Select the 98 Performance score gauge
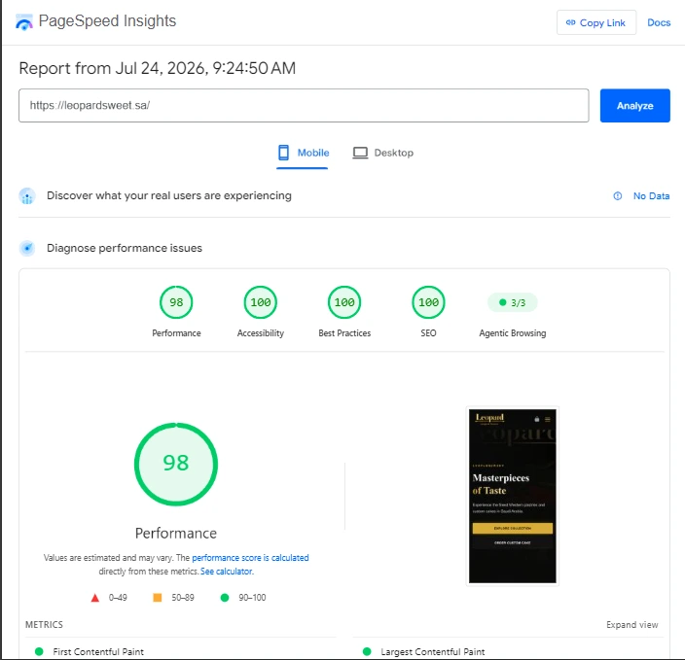This screenshot has height=660, width=685. (x=176, y=302)
